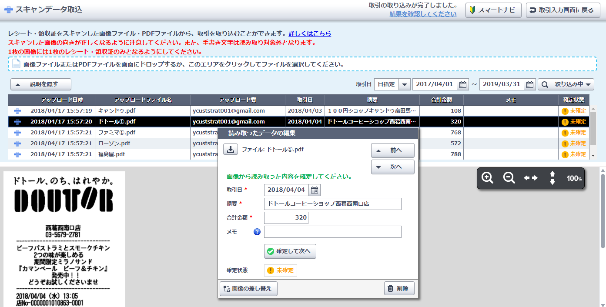Select the ローソン.pdf file name cell
This screenshot has height=307, width=606.
click(143, 143)
